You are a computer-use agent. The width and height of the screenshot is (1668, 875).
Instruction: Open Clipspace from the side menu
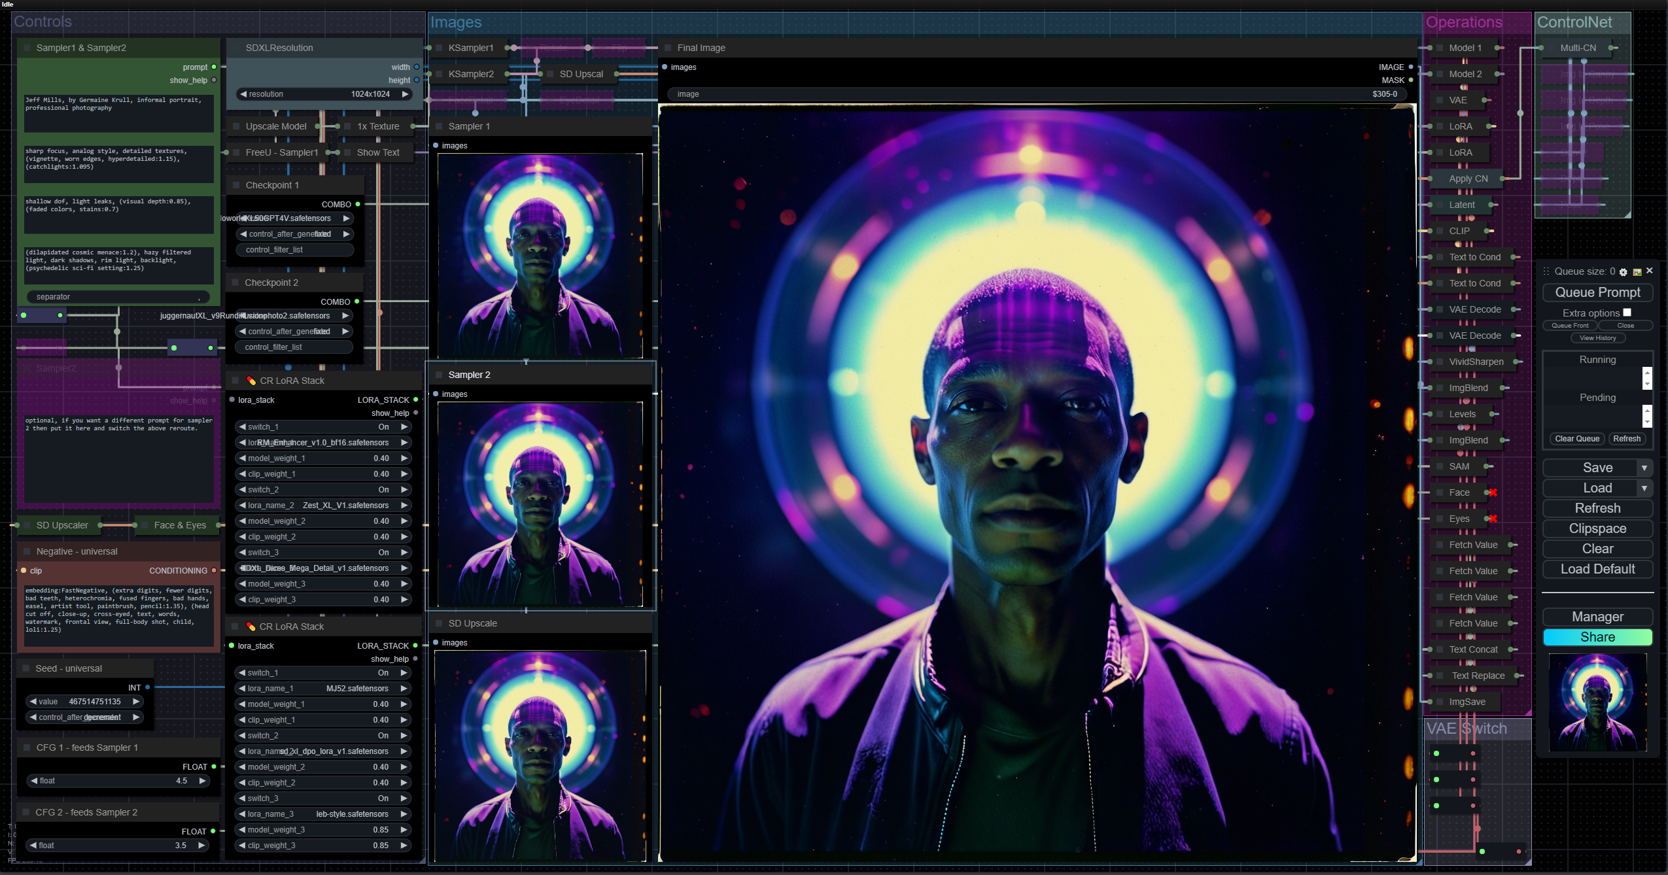(x=1598, y=528)
